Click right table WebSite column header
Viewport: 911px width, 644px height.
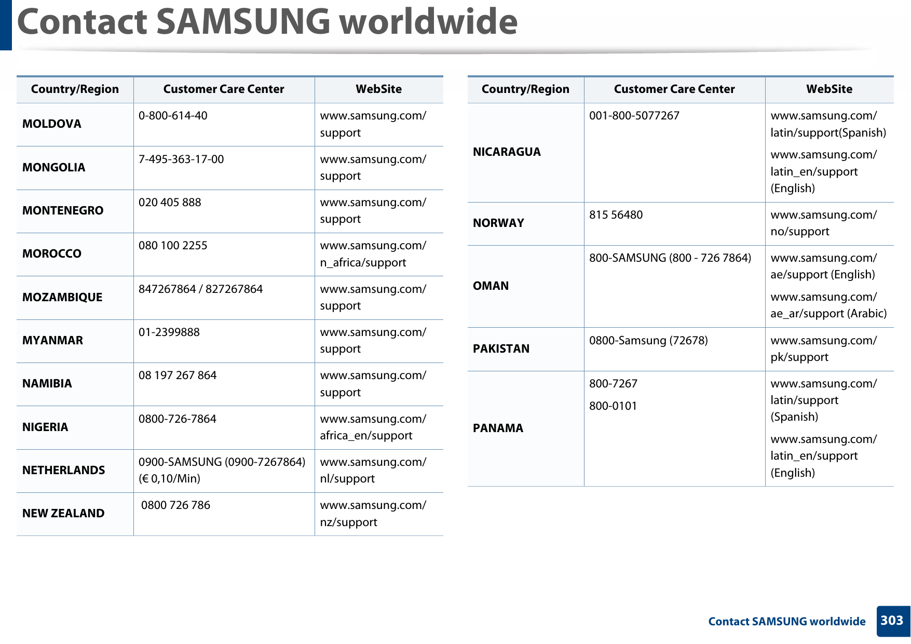(830, 89)
